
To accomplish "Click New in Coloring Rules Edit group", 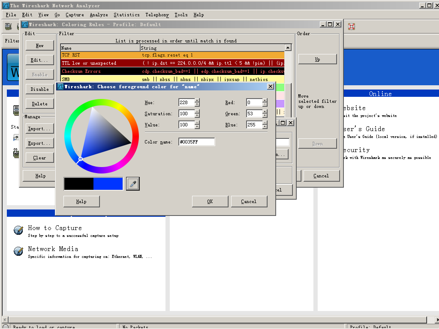I will (40, 45).
